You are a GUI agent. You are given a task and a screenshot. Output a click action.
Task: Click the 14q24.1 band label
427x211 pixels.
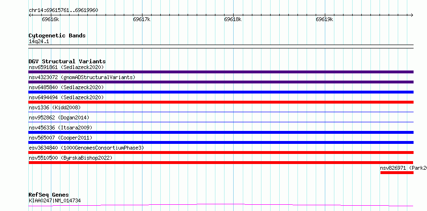(39, 42)
